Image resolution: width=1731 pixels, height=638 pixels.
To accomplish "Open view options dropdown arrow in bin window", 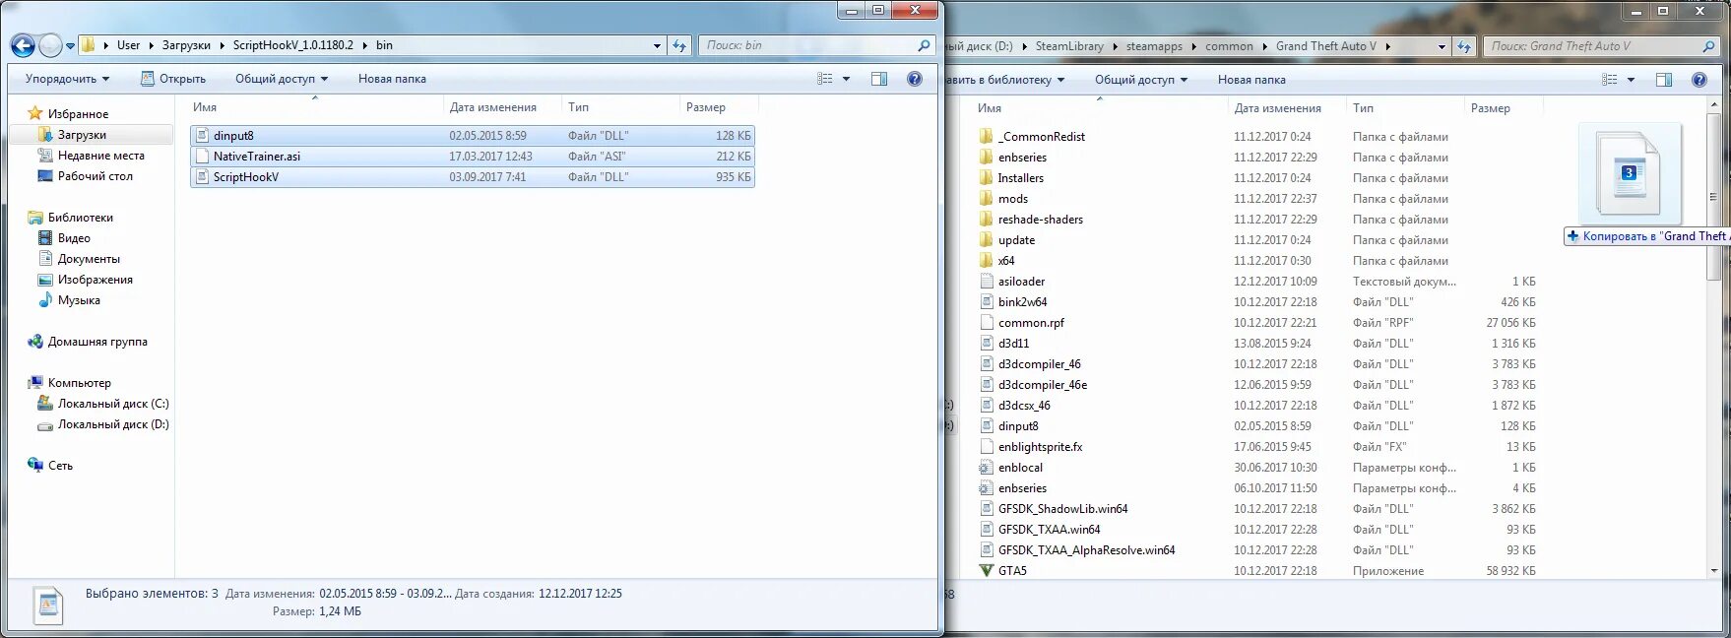I will tap(847, 79).
